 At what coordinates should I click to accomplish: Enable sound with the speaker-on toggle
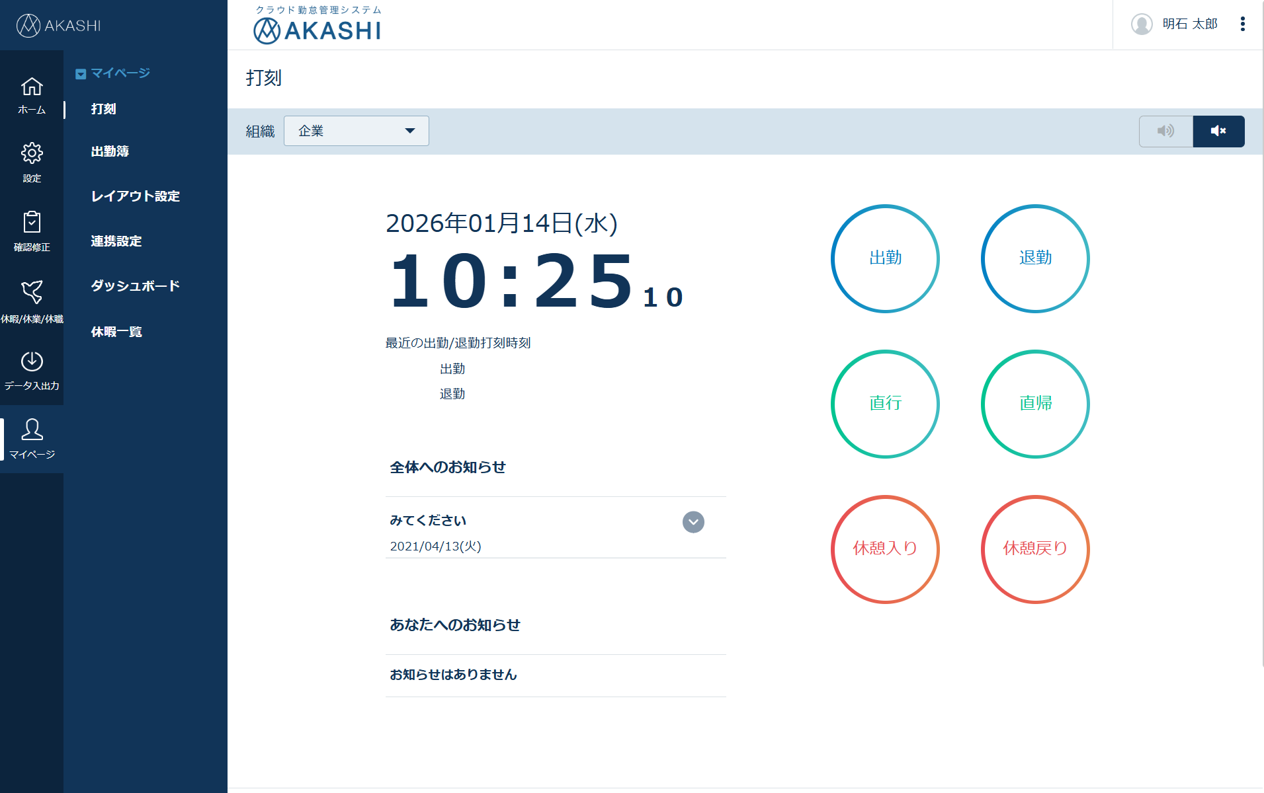point(1165,131)
